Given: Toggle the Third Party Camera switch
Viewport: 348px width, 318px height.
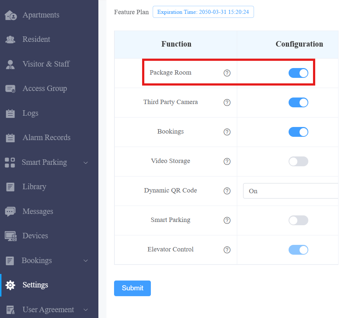Looking at the screenshot, I should click(298, 102).
